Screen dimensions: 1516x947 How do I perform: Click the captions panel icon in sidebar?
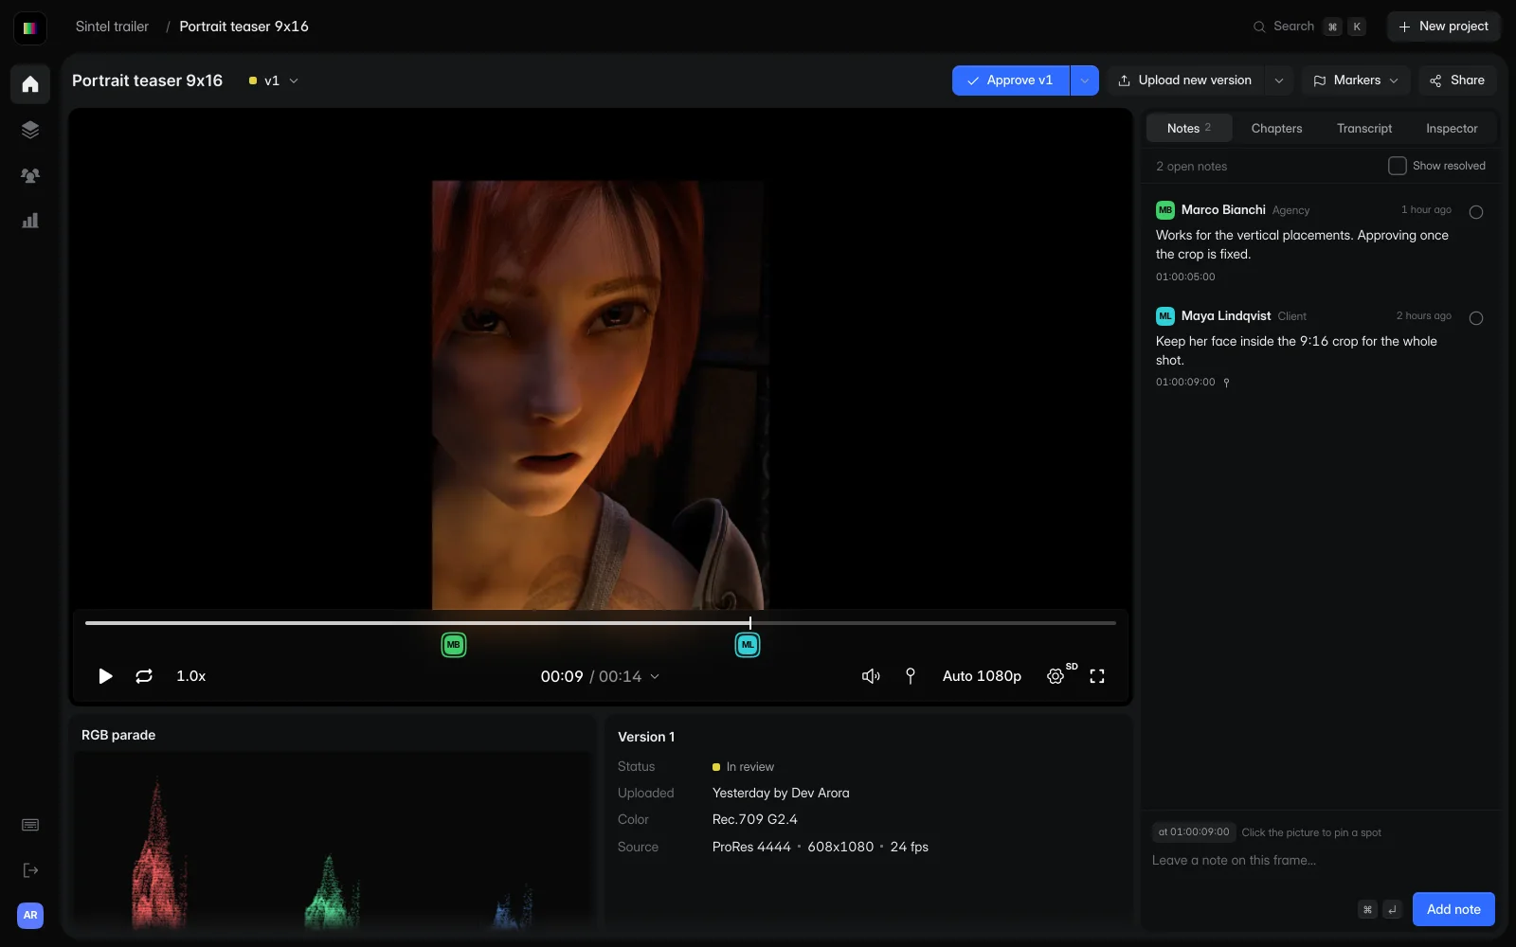click(x=30, y=825)
